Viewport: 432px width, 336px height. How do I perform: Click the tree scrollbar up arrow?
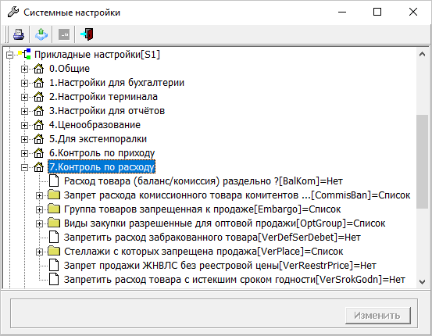click(x=422, y=54)
